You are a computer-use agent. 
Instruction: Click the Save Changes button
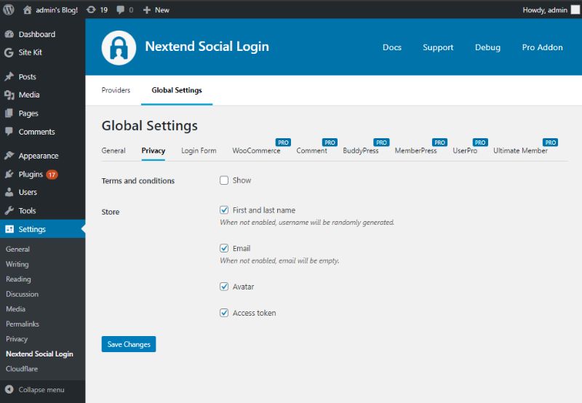[129, 344]
